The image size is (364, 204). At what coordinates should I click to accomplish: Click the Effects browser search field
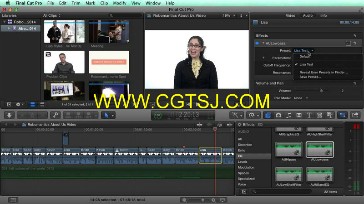tap(281, 191)
